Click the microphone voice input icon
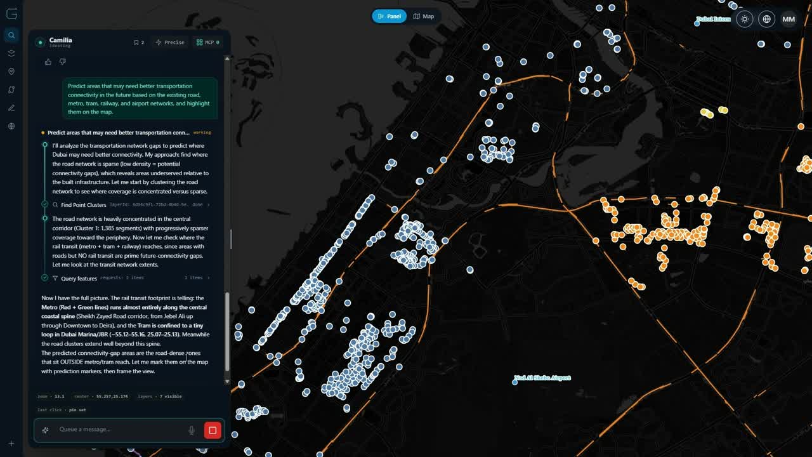Screen dimensions: 812x457 [192, 430]
